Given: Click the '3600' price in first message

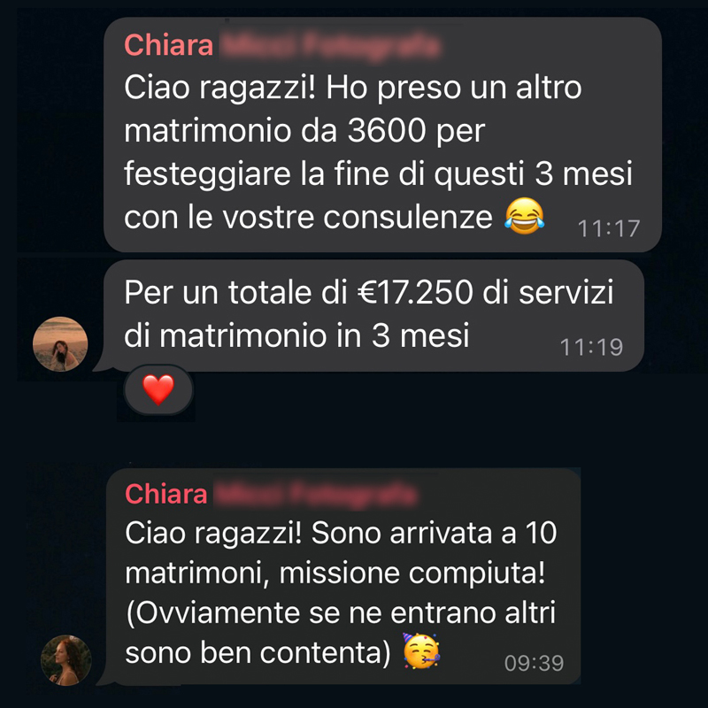Looking at the screenshot, I should tap(387, 131).
